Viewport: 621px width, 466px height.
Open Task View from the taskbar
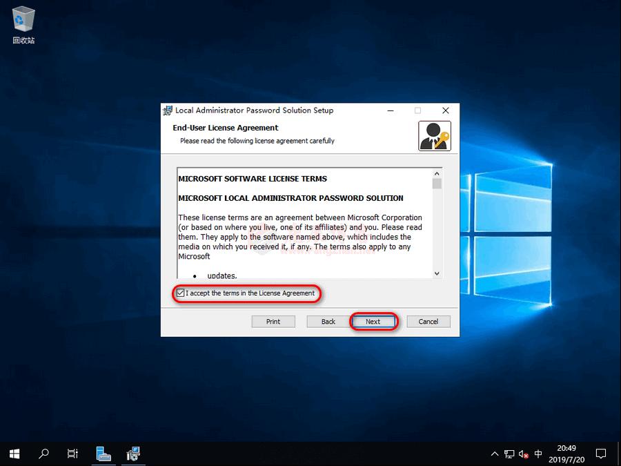tap(72, 454)
